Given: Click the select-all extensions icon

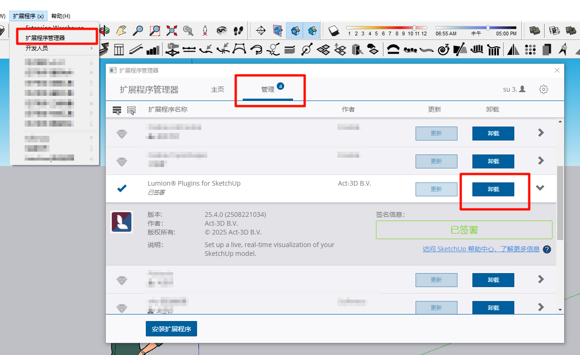Looking at the screenshot, I should pos(117,110).
